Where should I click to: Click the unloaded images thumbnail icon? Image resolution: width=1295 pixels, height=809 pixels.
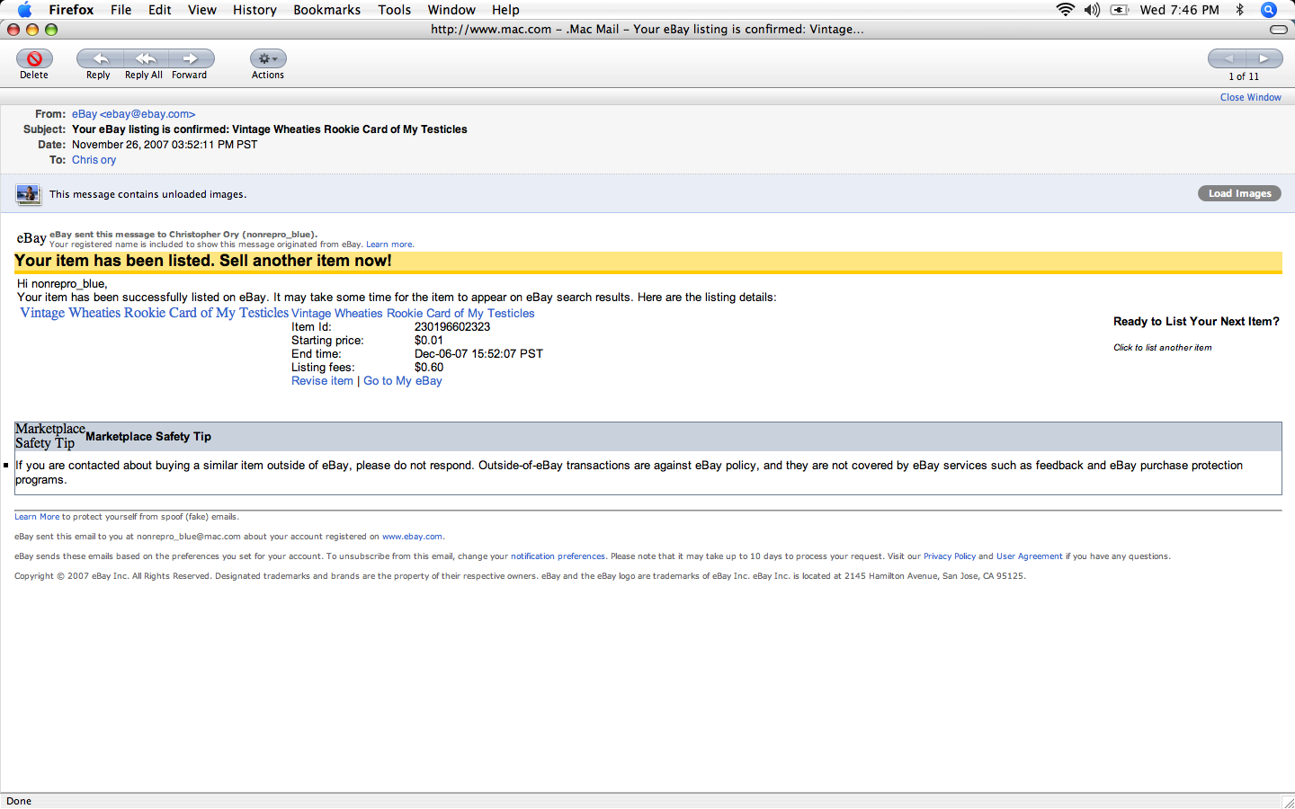[29, 194]
